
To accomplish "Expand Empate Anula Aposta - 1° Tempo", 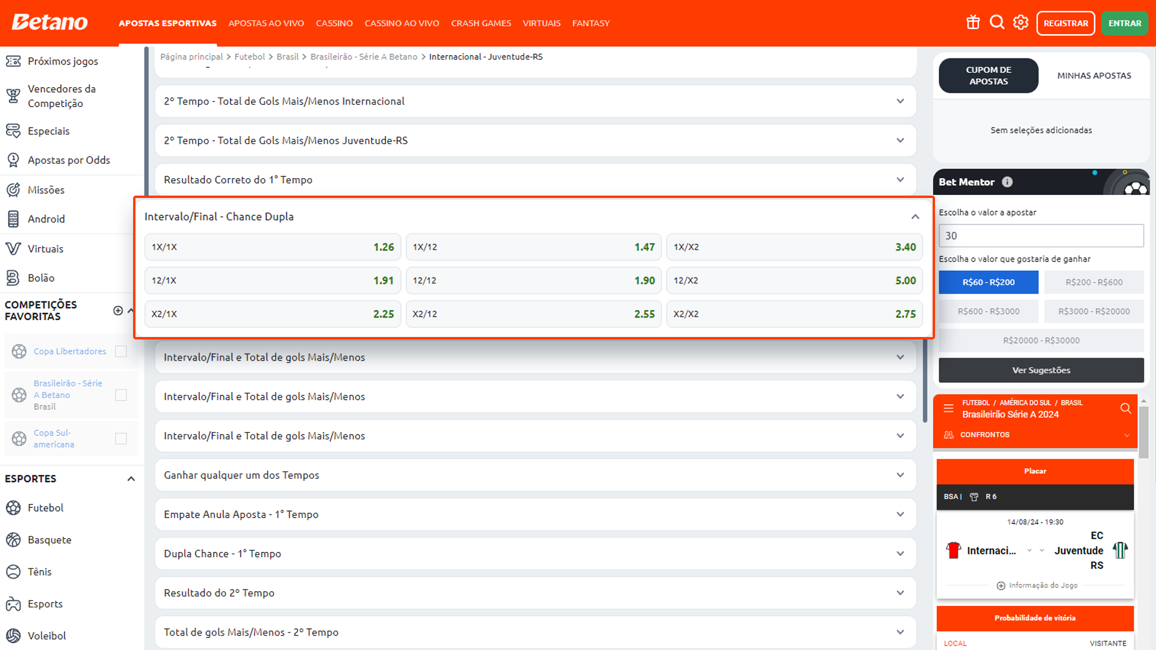I will coord(535,515).
